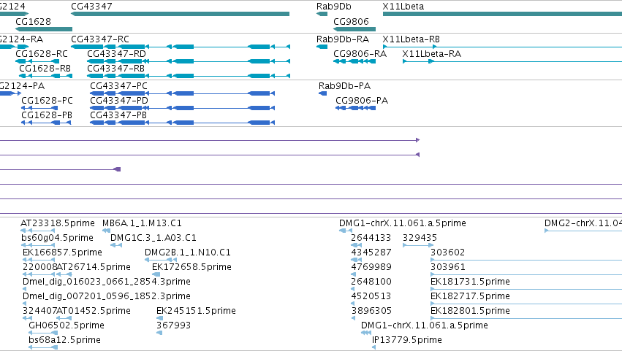The image size is (622, 351).
Task: Click EK245151.5prime label
Action: (x=197, y=311)
